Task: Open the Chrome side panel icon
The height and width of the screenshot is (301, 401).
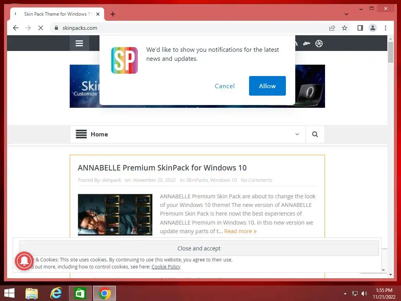Action: click(x=360, y=28)
